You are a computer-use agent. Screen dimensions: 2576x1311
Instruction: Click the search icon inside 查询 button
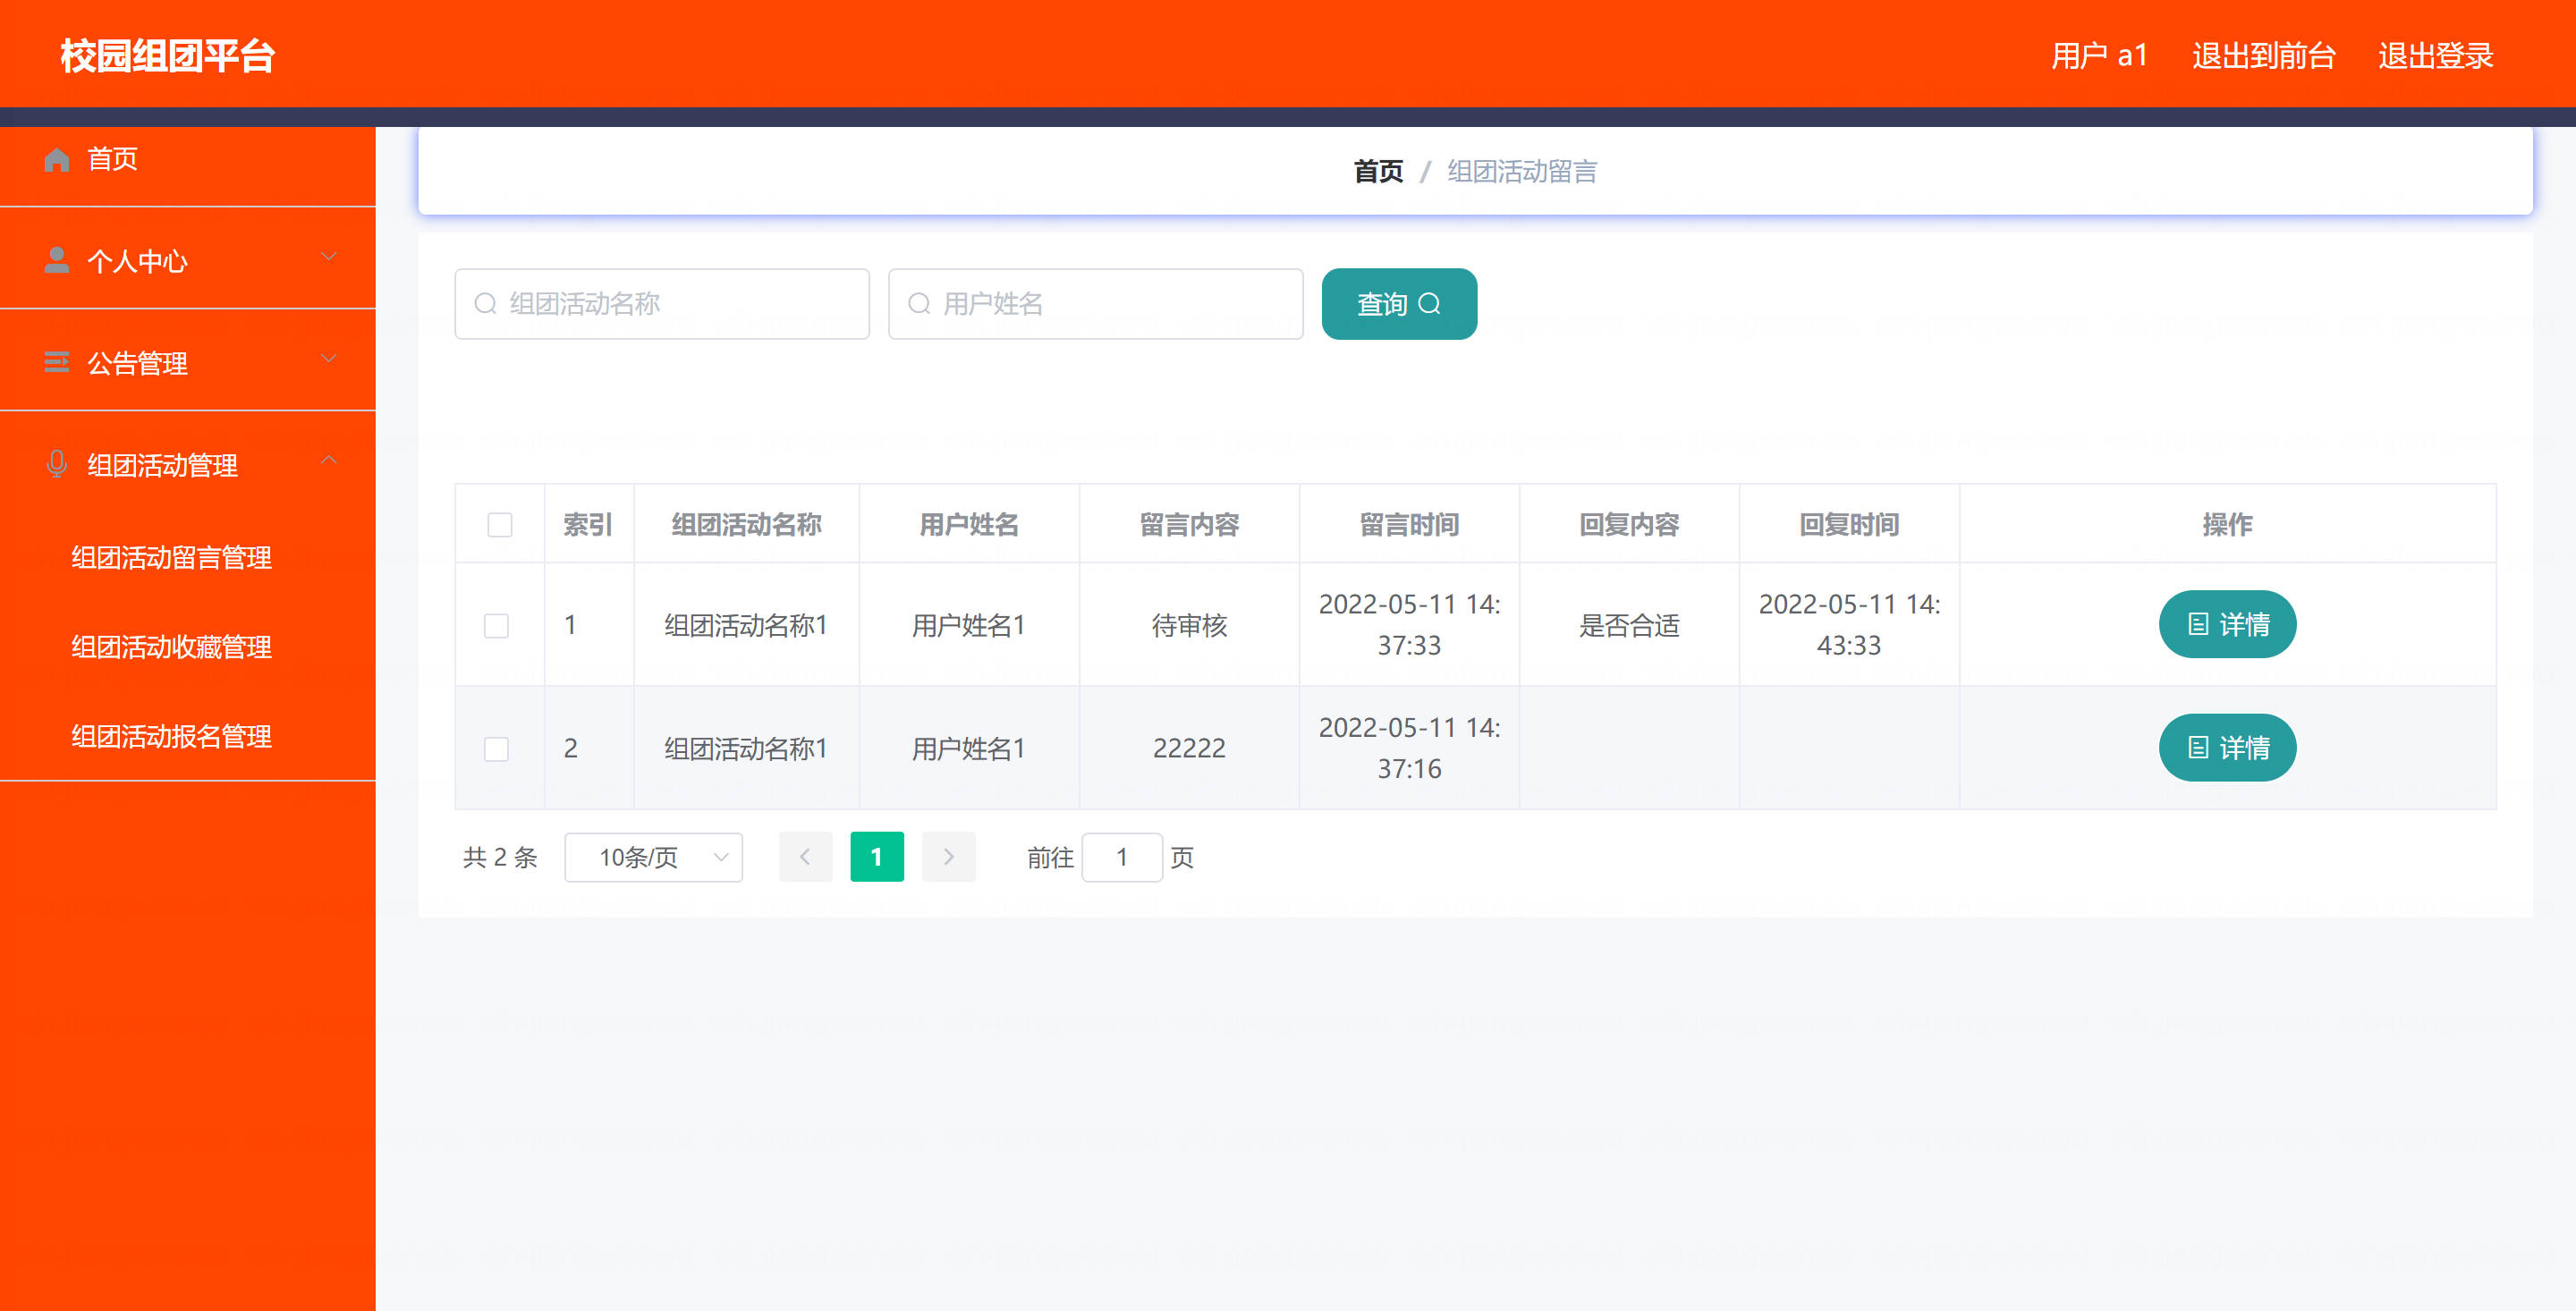(1430, 303)
